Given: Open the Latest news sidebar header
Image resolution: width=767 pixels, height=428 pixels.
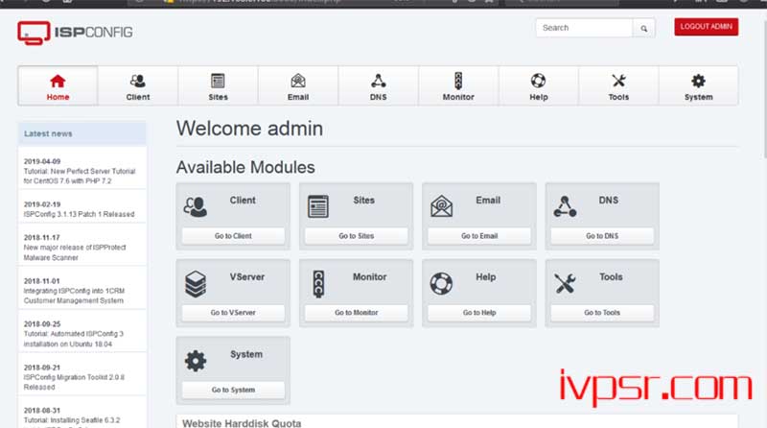Looking at the screenshot, I should (x=82, y=133).
